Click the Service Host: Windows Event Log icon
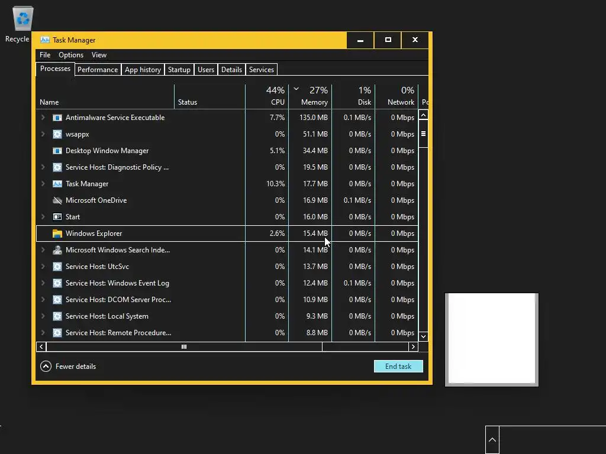606x454 pixels. tap(57, 283)
